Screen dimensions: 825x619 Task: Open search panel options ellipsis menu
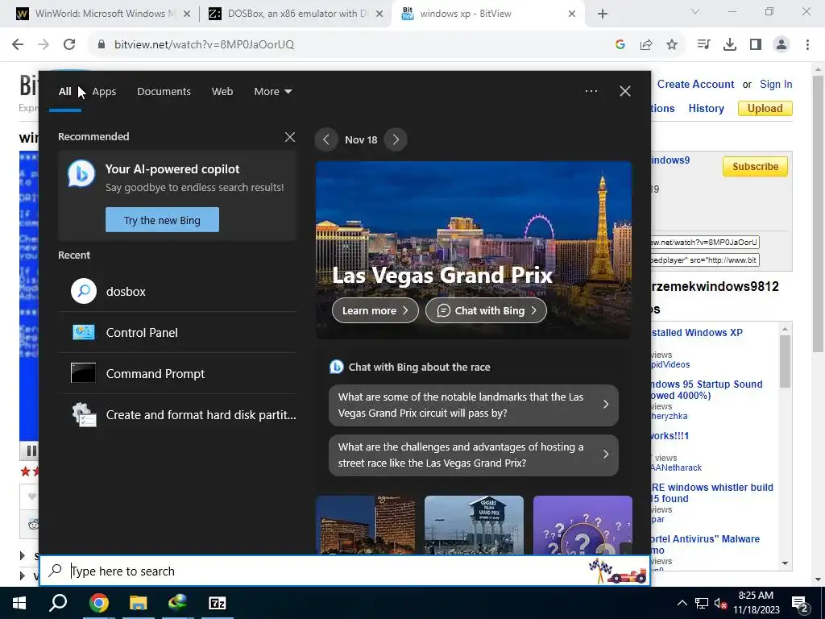(591, 91)
